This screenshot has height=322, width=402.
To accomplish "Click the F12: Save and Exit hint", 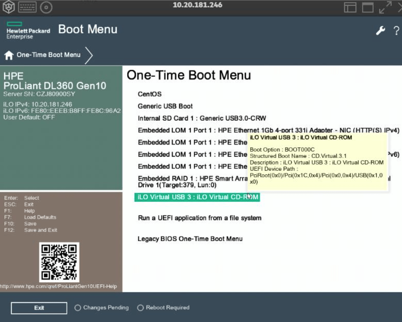I will click(x=31, y=230).
